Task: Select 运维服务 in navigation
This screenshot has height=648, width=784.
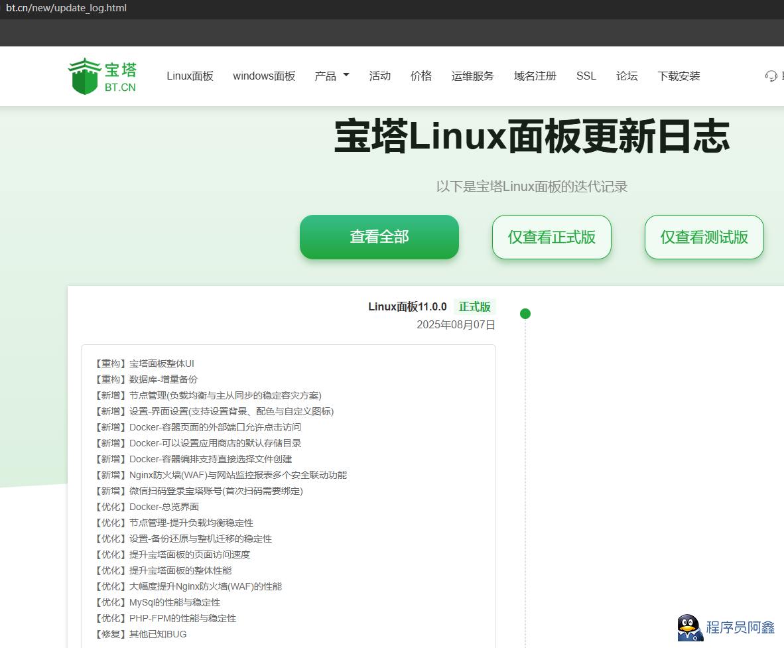Action: tap(472, 76)
